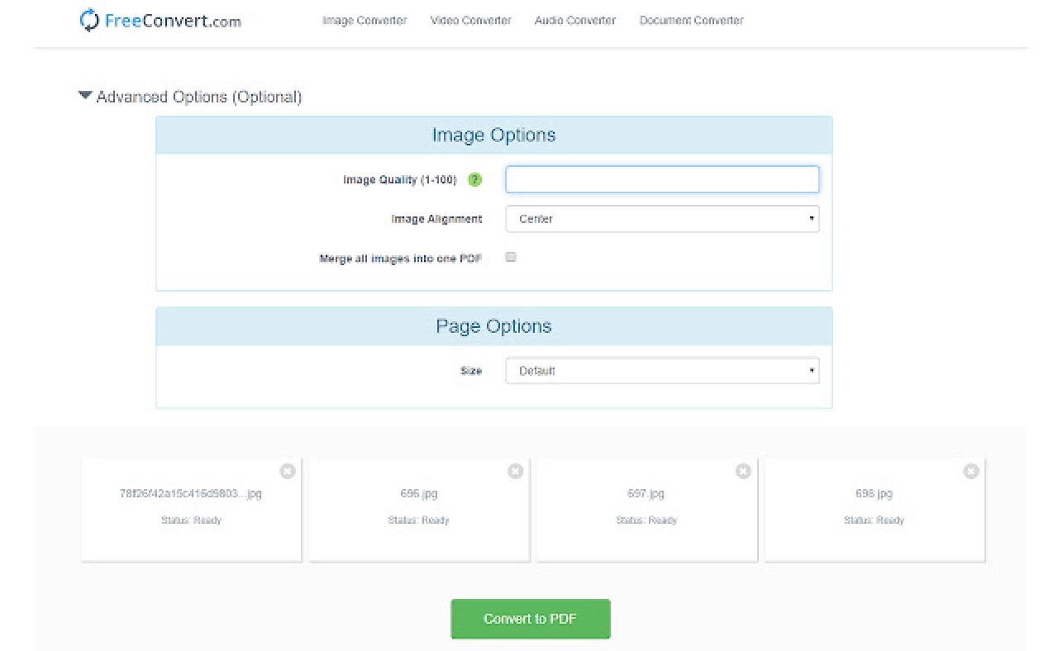Click the 698.jpg file name
The image size is (1058, 651).
click(x=875, y=493)
